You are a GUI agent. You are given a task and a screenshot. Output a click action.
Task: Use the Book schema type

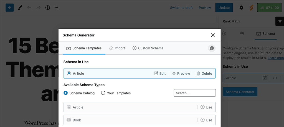206,120
